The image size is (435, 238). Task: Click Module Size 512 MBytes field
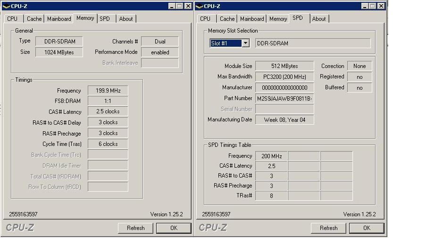point(284,66)
